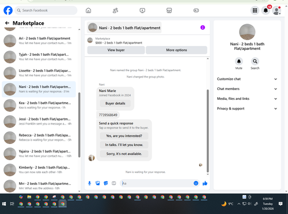
Task: Select the Nani conversation in list
Action: [x=39, y=90]
